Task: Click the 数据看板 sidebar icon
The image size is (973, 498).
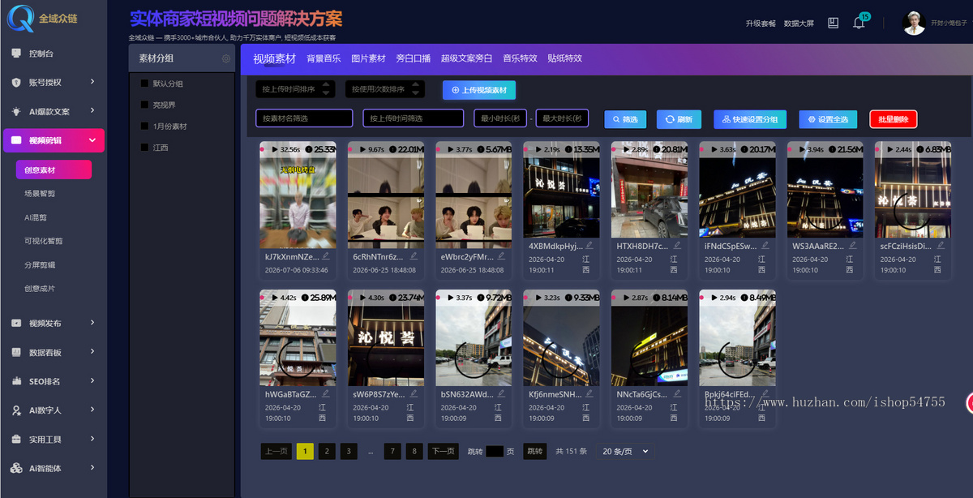Action: point(16,352)
